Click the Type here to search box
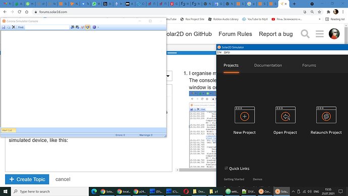Image resolution: width=348 pixels, height=196 pixels. click(50, 191)
